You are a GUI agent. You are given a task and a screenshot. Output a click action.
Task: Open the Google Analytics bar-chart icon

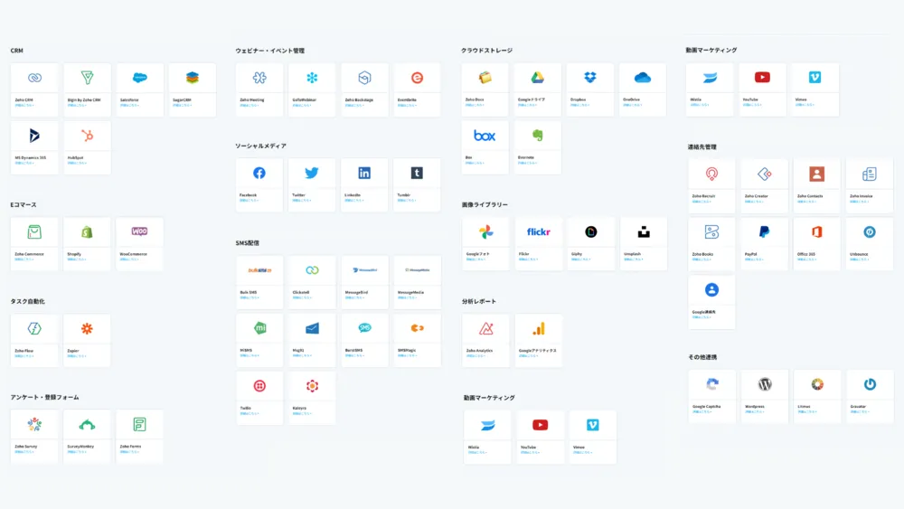coord(539,328)
